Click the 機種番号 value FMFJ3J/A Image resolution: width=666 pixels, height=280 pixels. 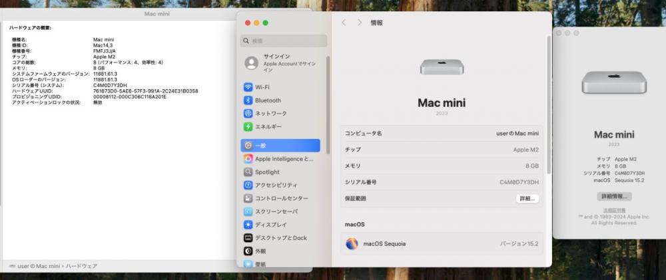(104, 51)
